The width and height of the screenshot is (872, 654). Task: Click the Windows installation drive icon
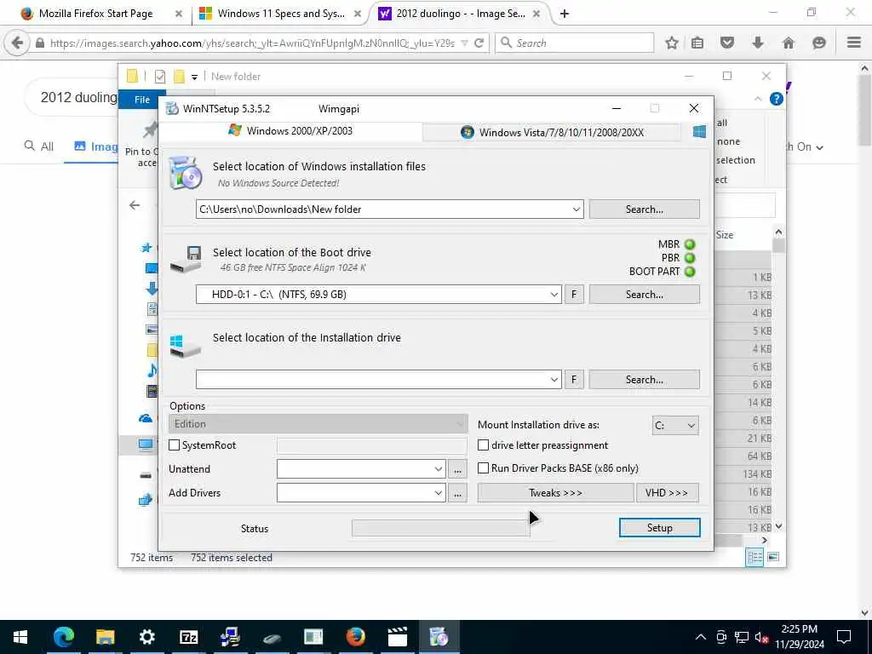tap(185, 346)
